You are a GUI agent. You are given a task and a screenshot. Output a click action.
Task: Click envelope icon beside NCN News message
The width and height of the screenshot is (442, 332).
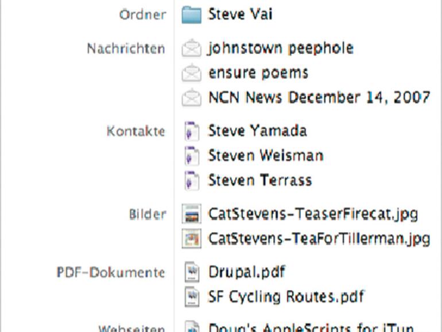(x=191, y=98)
